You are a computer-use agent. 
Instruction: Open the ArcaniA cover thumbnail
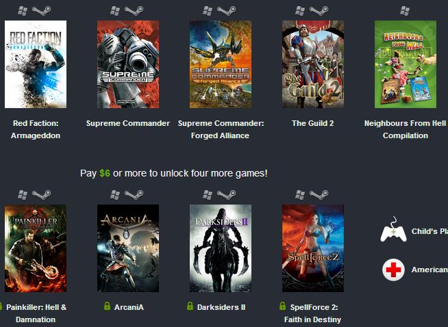pyautogui.click(x=128, y=248)
